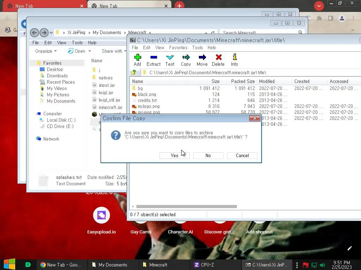Click the 7-Zip Copy button

186,60
